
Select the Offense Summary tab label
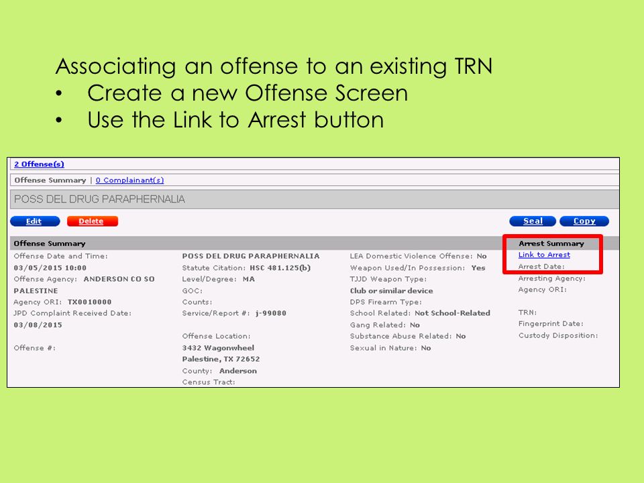click(50, 180)
